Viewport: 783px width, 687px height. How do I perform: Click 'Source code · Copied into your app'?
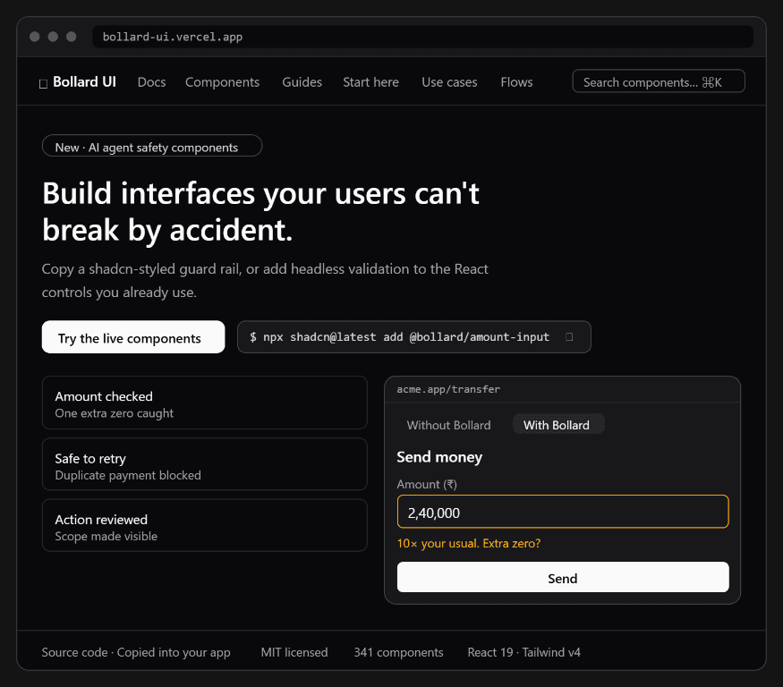pyautogui.click(x=136, y=652)
